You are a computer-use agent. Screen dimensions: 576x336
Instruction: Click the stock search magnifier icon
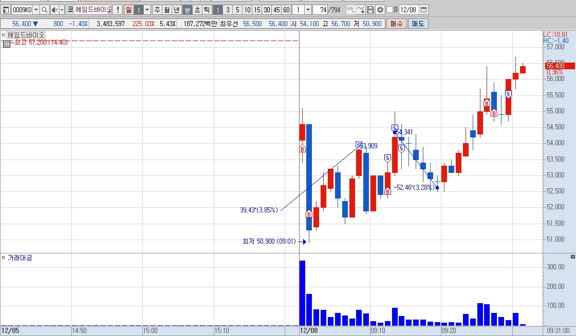[x=45, y=10]
